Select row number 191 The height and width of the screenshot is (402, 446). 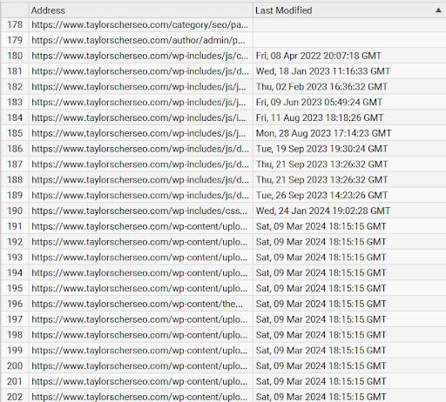point(15,226)
